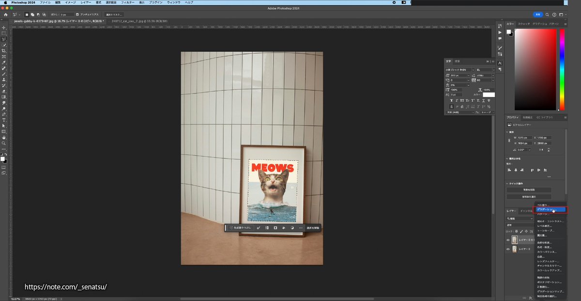Image resolution: width=581 pixels, height=301 pixels.
Task: Select the Eyedropper tool
Action: point(4,63)
